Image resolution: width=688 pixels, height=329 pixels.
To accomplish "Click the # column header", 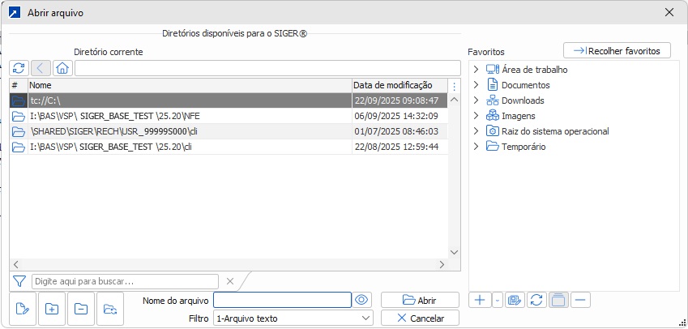I will pyautogui.click(x=19, y=86).
